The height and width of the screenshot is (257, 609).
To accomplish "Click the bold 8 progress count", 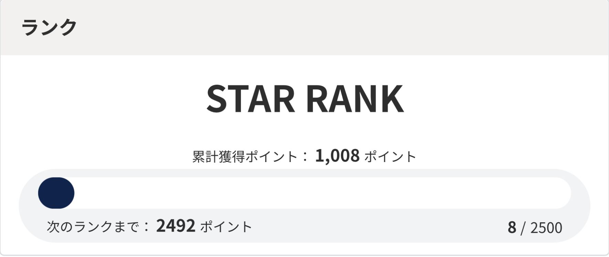I will coord(512,227).
